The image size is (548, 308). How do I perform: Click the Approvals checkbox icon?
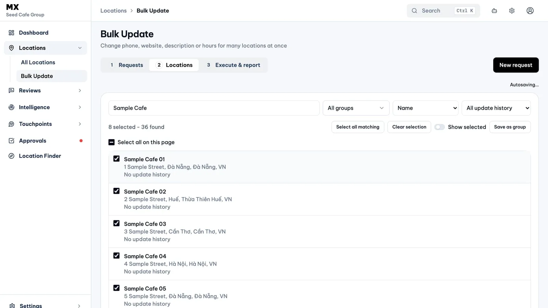[x=11, y=141]
